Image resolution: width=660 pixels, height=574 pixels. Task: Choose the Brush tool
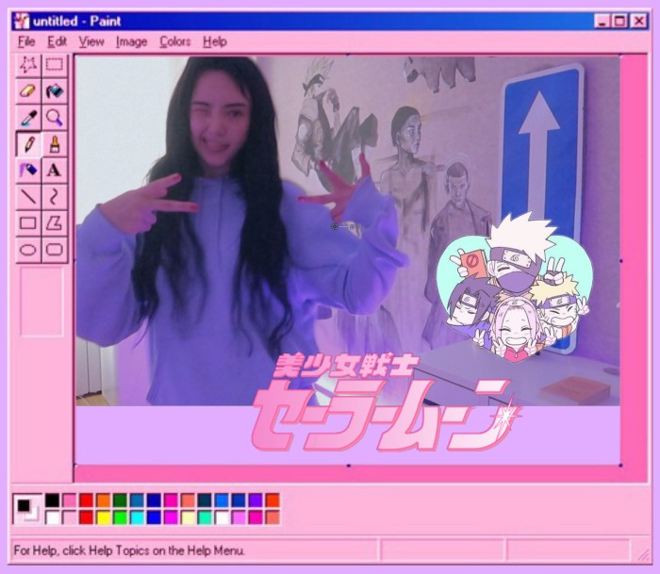point(55,144)
